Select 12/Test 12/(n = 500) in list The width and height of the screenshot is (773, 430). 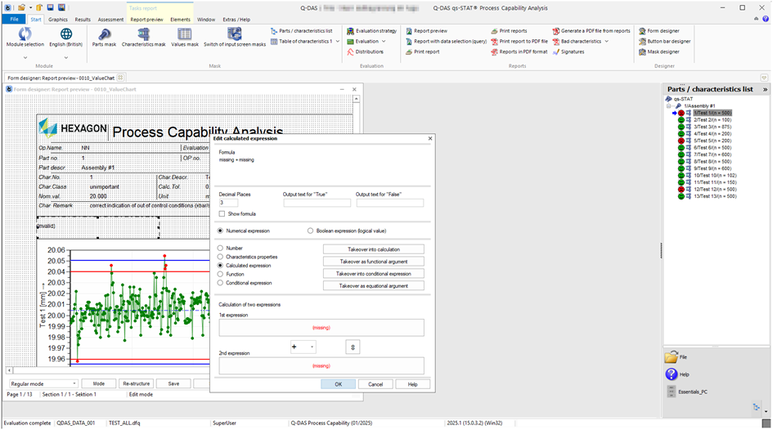(x=715, y=189)
